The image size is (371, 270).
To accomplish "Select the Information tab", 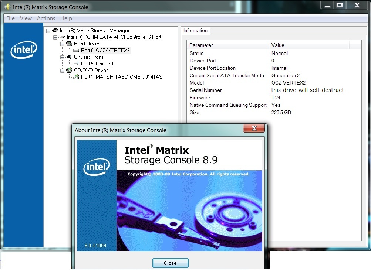I will pyautogui.click(x=195, y=31).
